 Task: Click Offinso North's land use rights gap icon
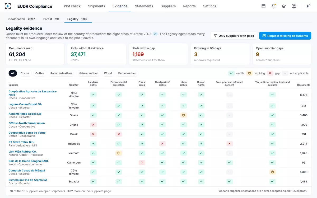tap(93, 125)
